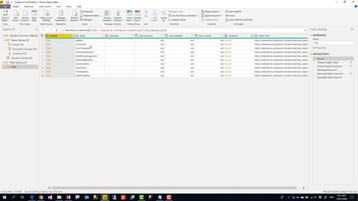Viewport: 358px width, 201px height.
Task: Click the Remove Columns icon
Action: [x=118, y=13]
